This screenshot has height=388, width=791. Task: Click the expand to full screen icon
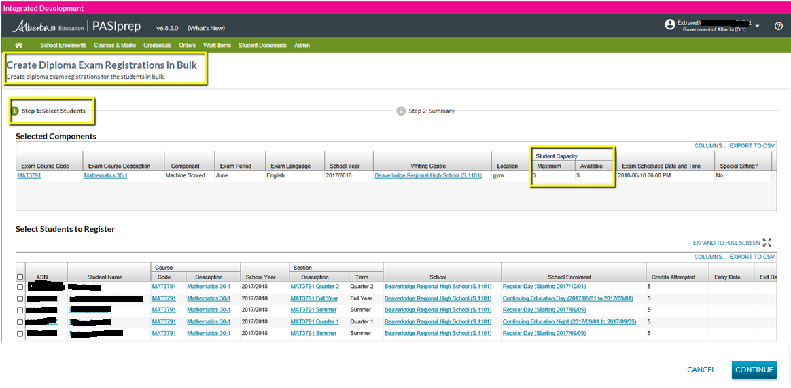pos(767,243)
